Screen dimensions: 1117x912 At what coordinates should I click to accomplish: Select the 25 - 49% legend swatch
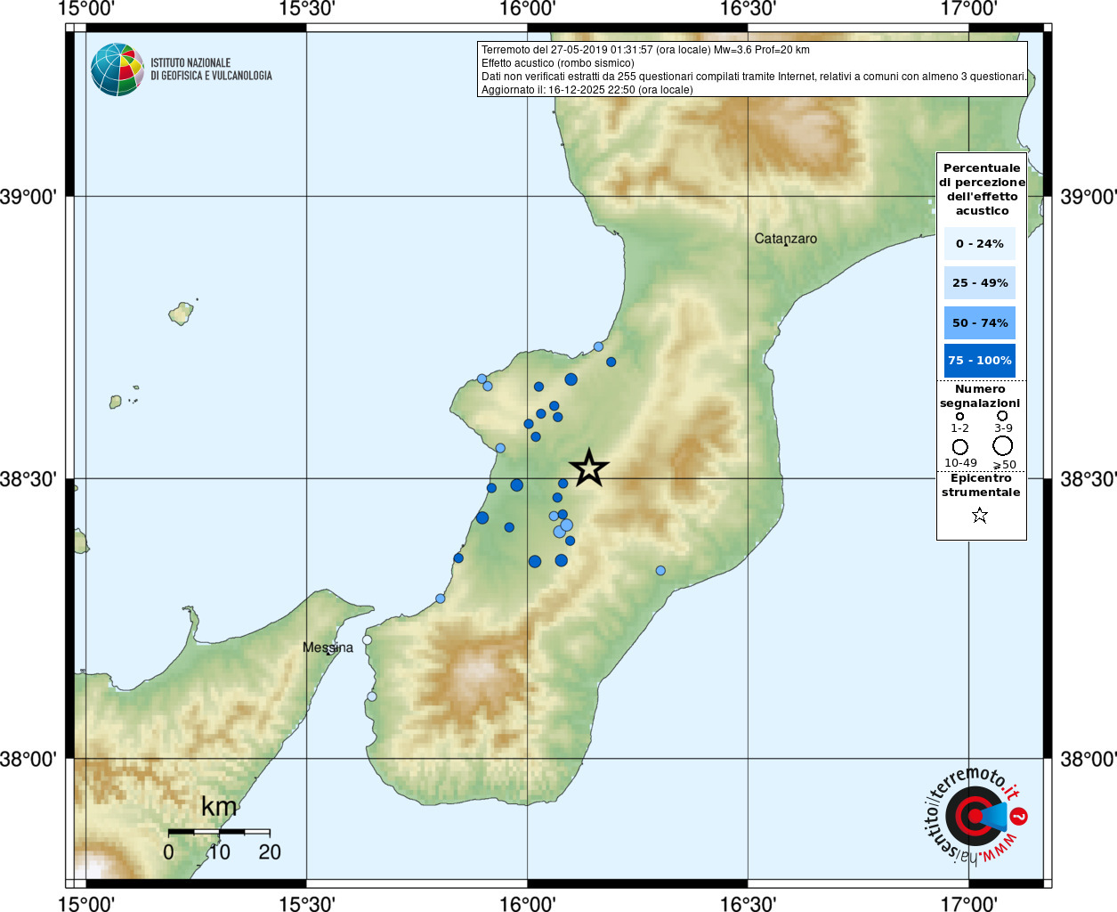click(979, 283)
